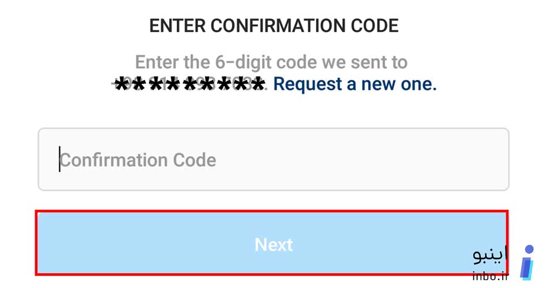
Task: Click the inbo.ir watermark text
Action: (x=491, y=276)
